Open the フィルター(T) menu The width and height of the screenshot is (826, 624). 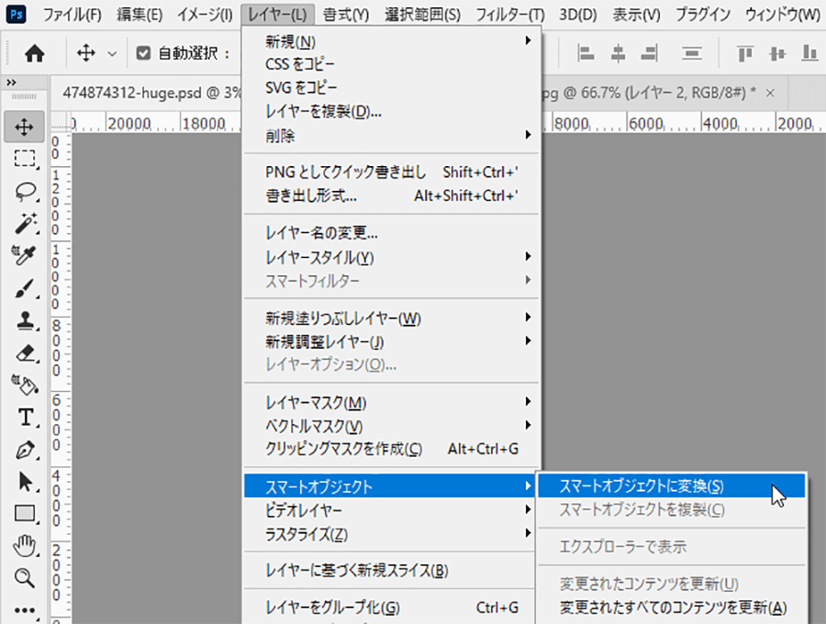510,14
